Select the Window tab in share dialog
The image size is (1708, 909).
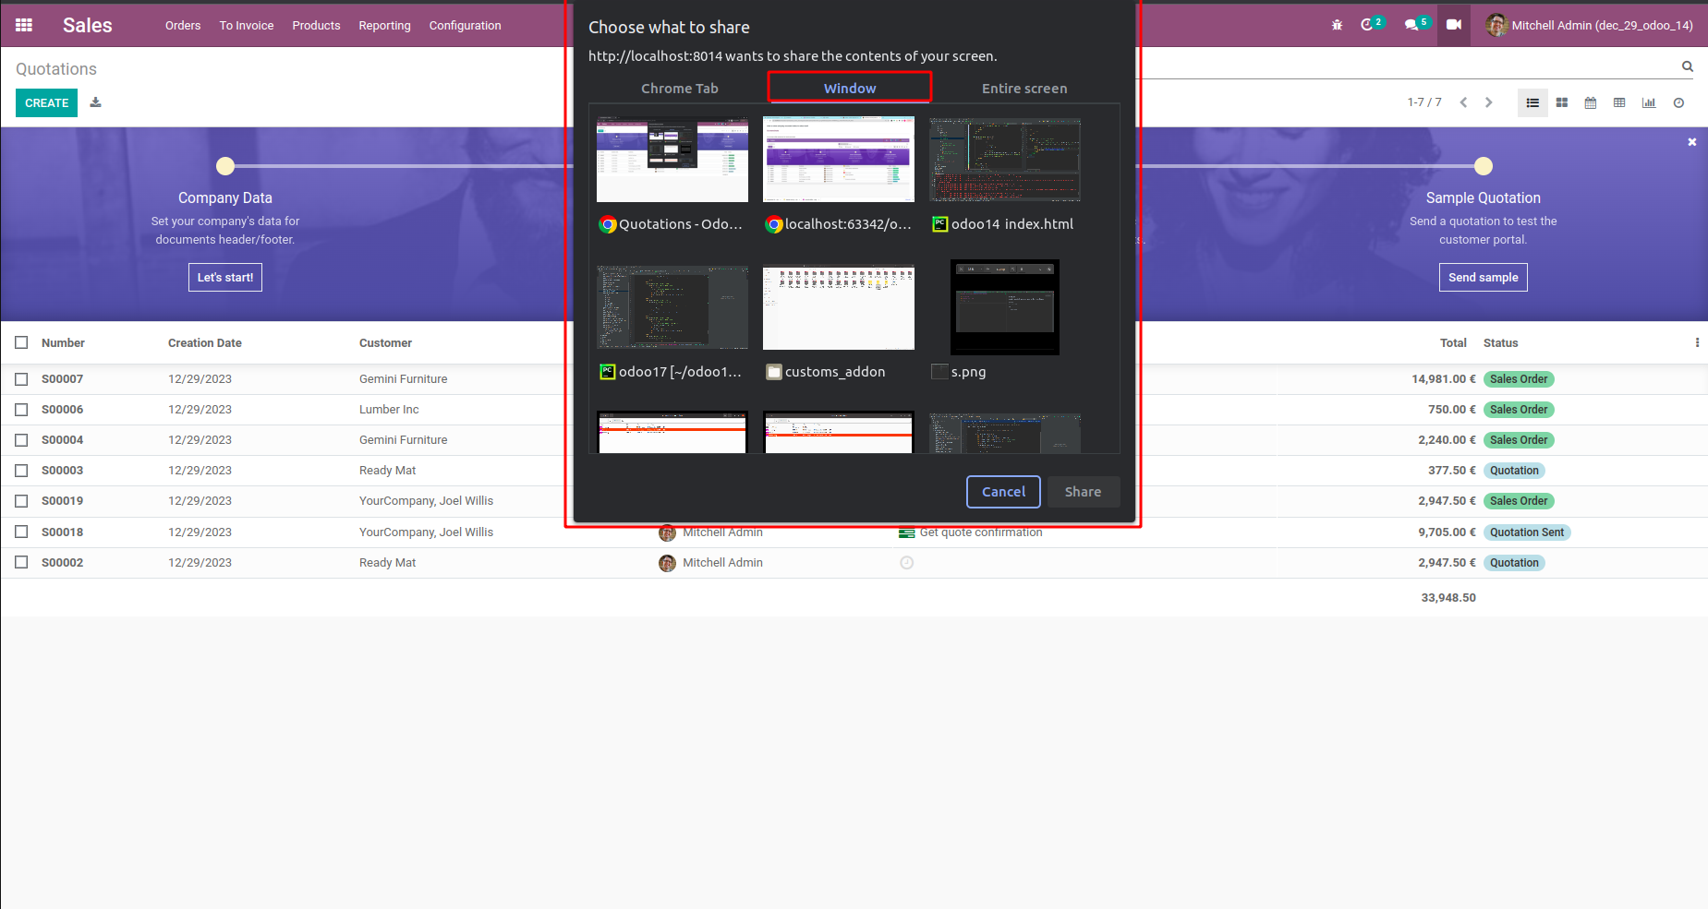point(850,89)
